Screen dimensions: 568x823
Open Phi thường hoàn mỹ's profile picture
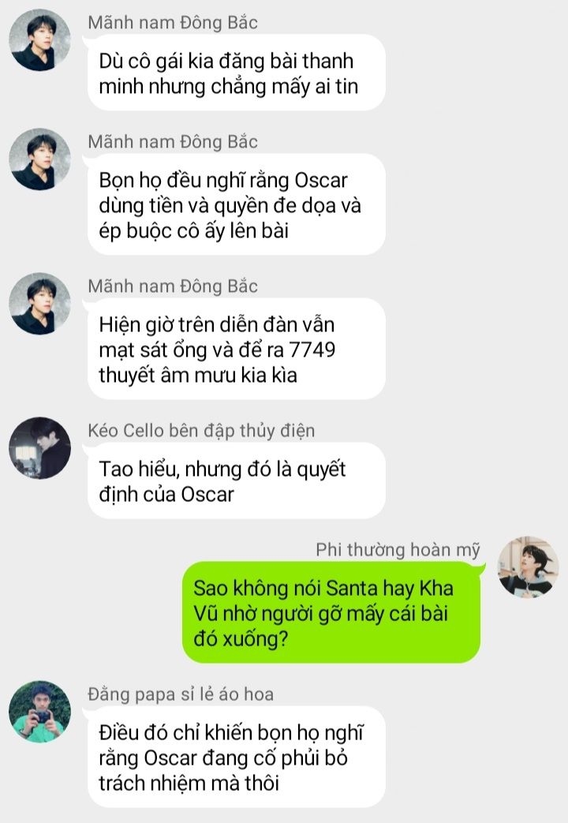tap(528, 567)
